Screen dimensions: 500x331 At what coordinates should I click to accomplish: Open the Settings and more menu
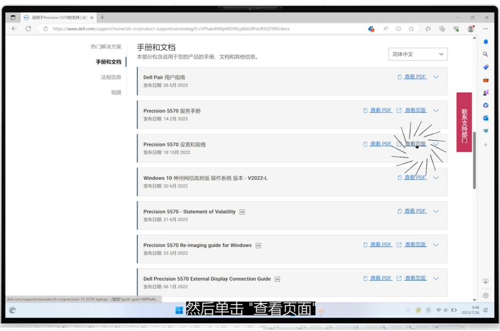485,29
